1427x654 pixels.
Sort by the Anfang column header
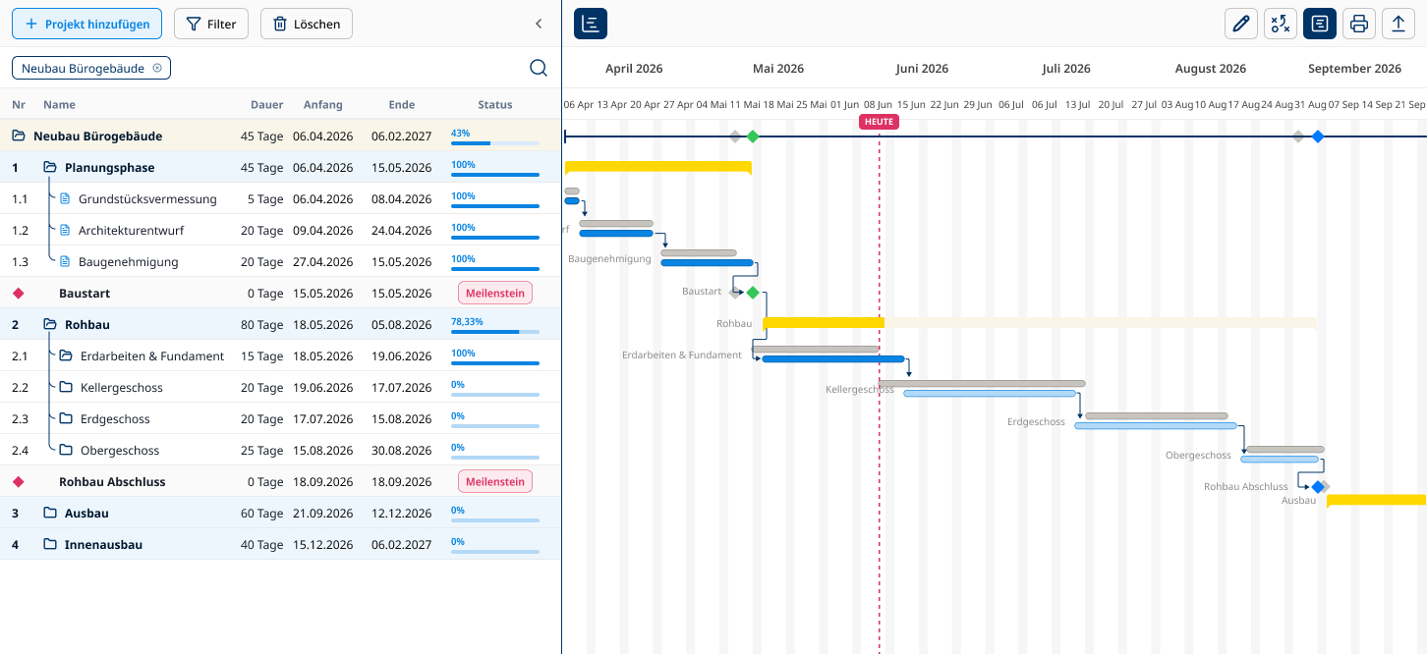pos(323,104)
